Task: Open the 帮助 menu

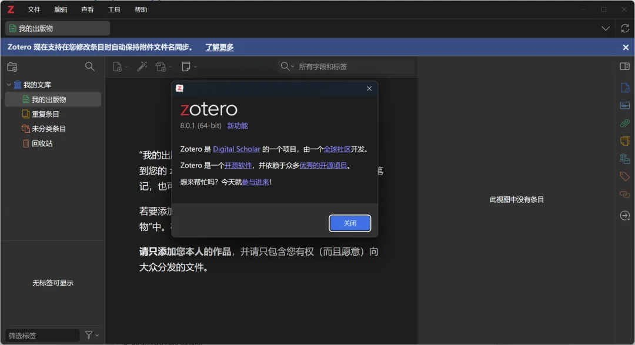Action: pos(141,9)
